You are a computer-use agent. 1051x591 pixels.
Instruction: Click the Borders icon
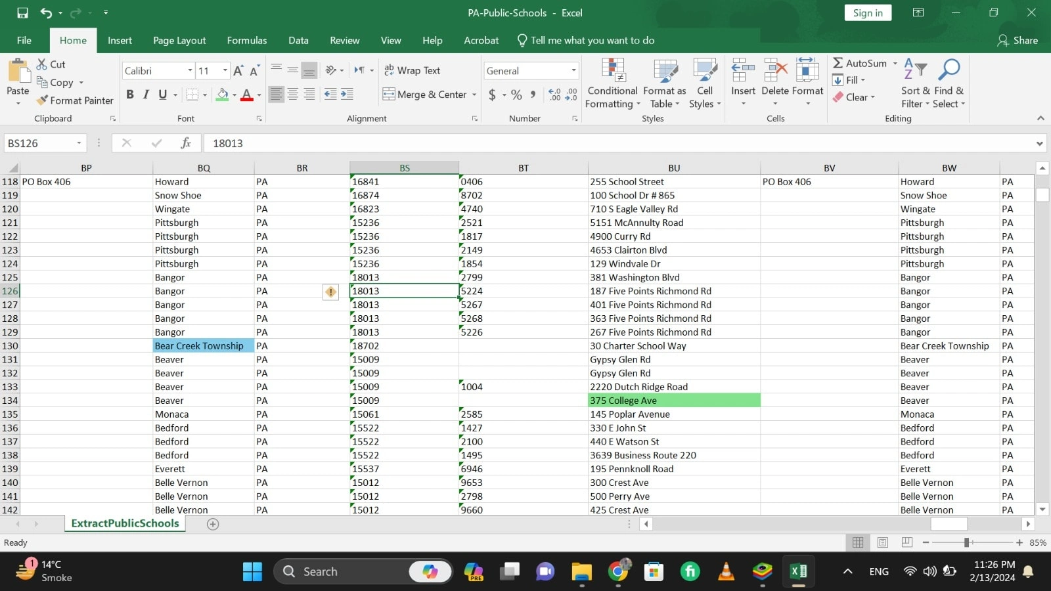pyautogui.click(x=192, y=95)
